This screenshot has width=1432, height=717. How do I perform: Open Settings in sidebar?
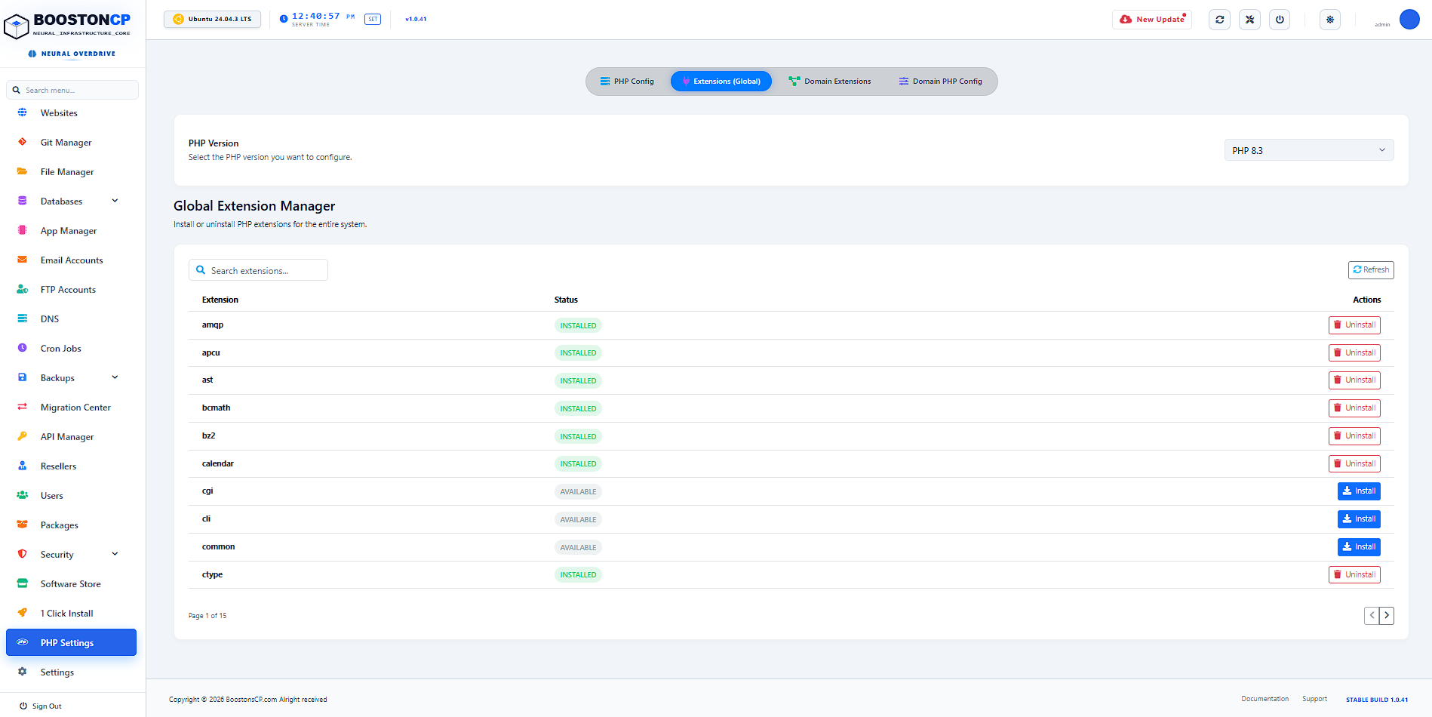(57, 672)
